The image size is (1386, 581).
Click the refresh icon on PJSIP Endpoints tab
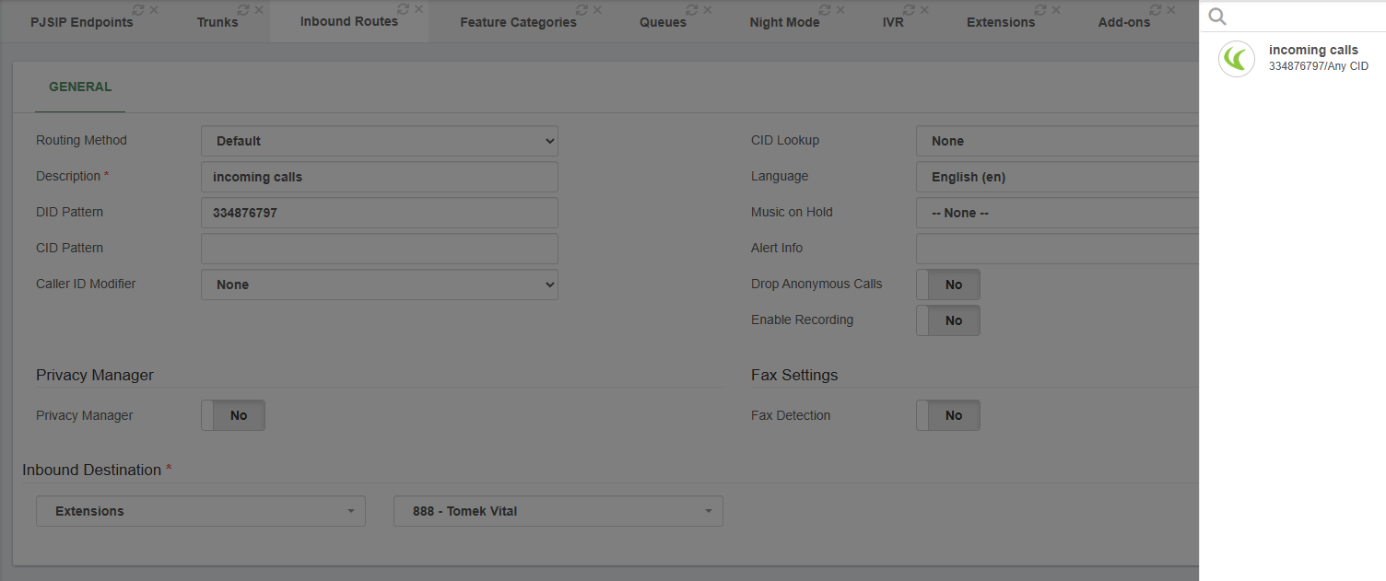coord(137,10)
